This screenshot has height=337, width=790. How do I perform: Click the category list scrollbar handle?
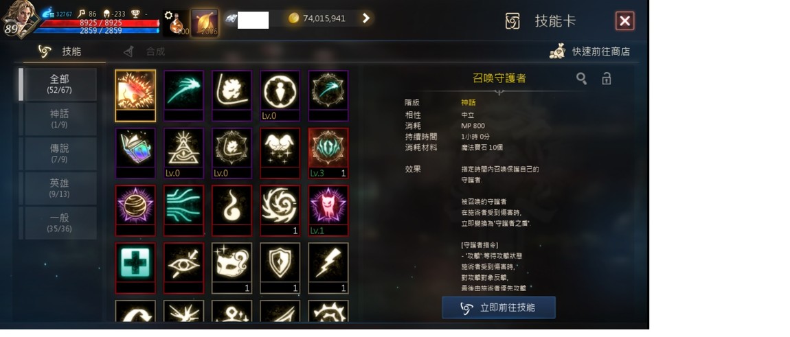point(21,84)
